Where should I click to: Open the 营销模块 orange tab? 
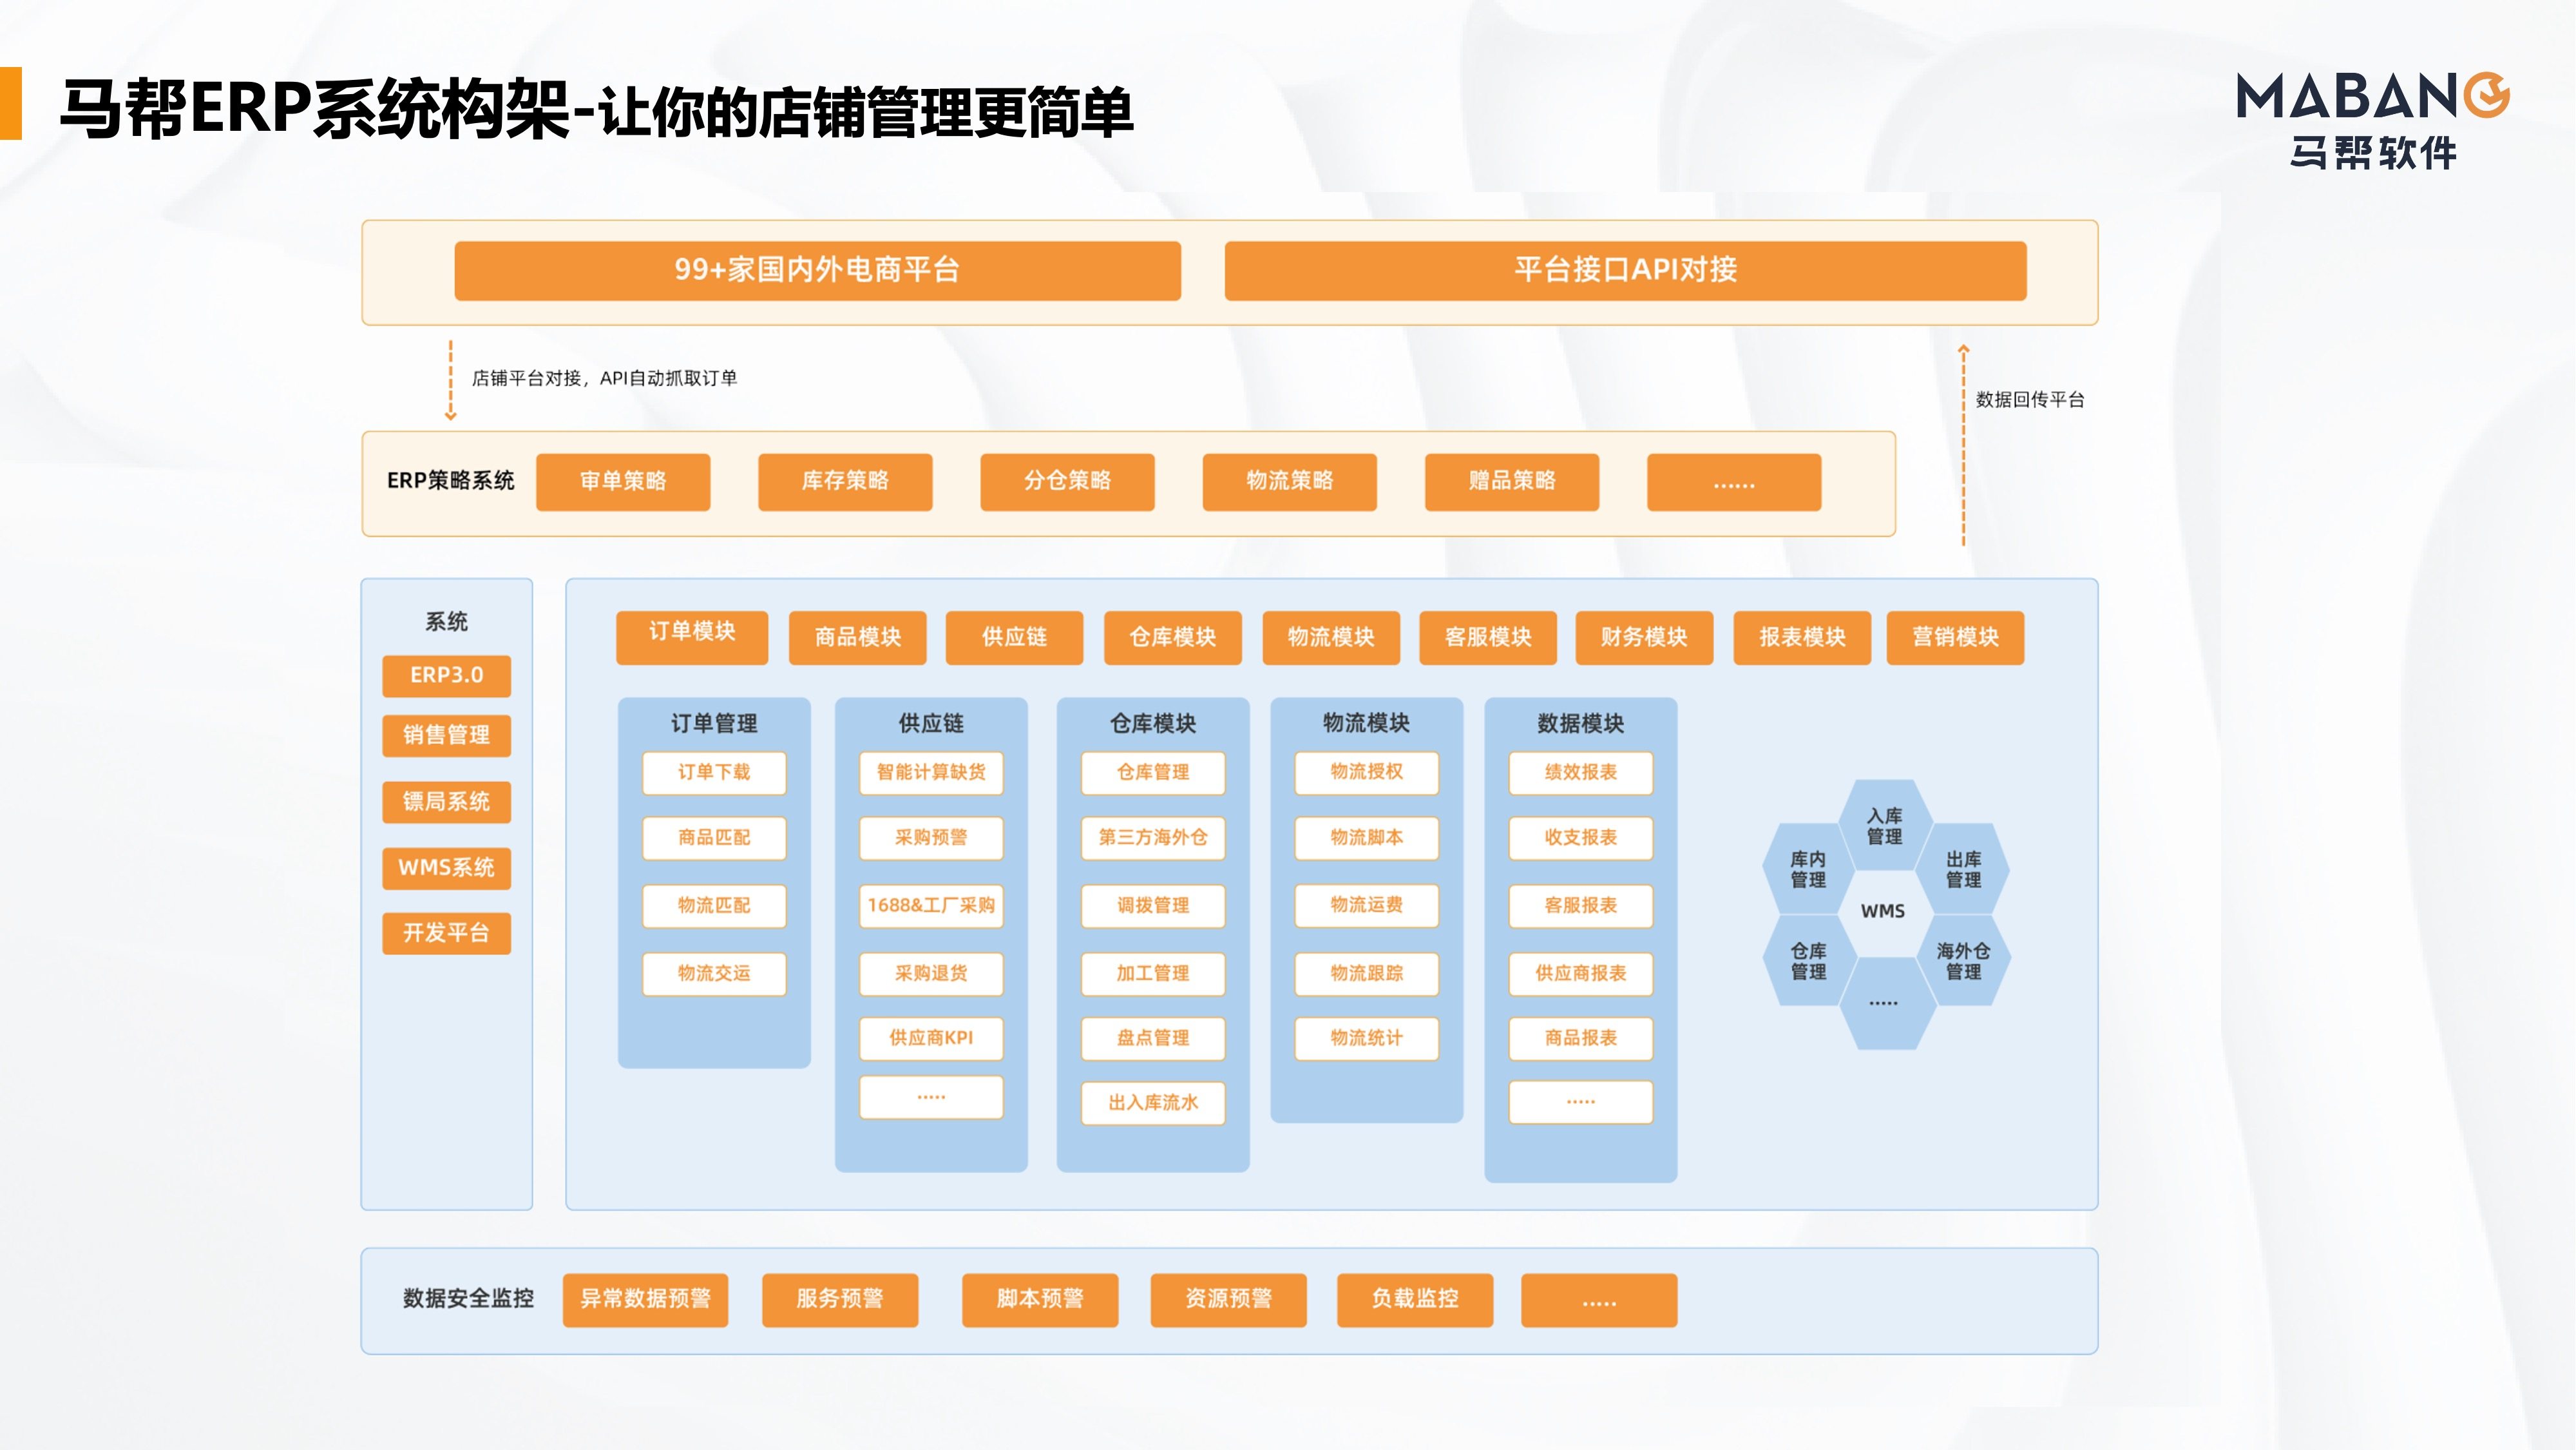[1955, 637]
